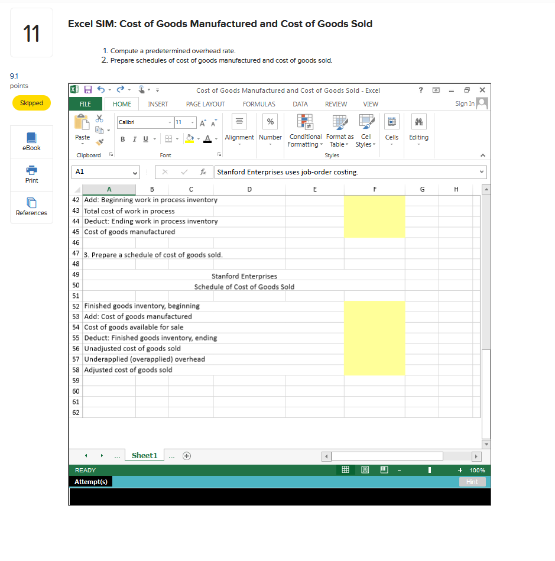Expand the Name Box dropdown
The width and height of the screenshot is (555, 561).
[135, 173]
